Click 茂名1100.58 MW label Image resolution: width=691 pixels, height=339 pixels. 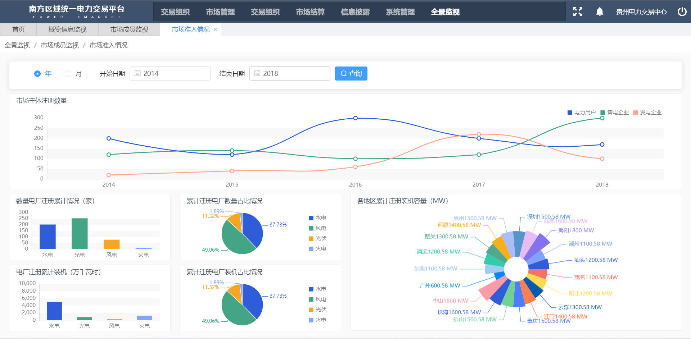coord(596,277)
